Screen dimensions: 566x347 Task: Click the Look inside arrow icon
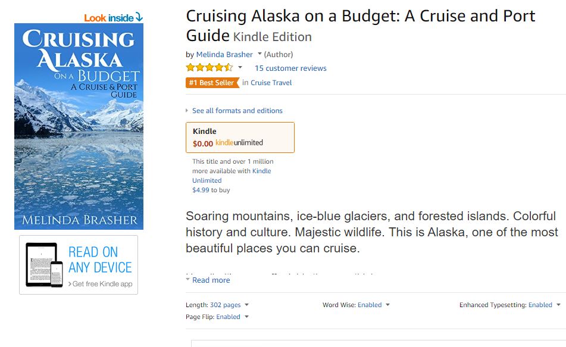point(139,17)
